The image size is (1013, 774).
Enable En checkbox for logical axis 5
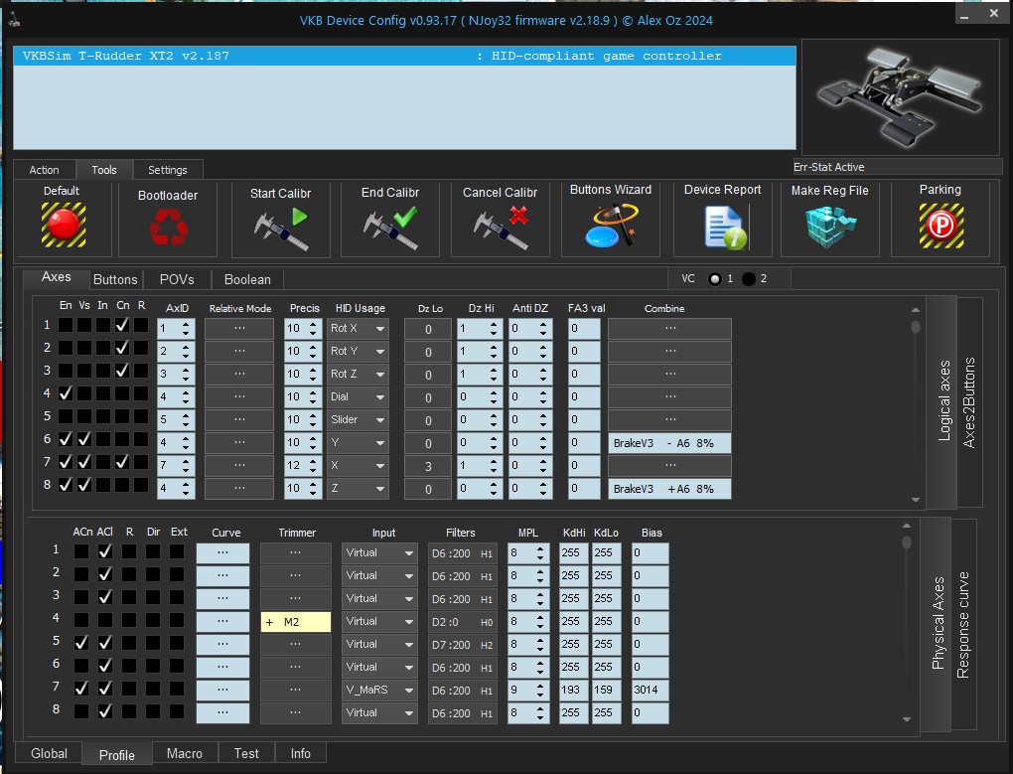[x=66, y=416]
